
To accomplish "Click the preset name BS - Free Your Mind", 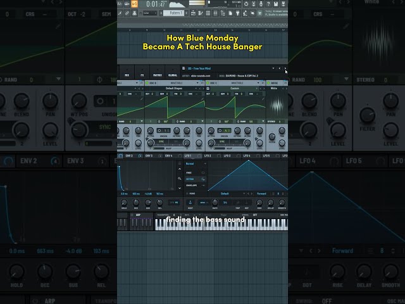I will click(199, 68).
